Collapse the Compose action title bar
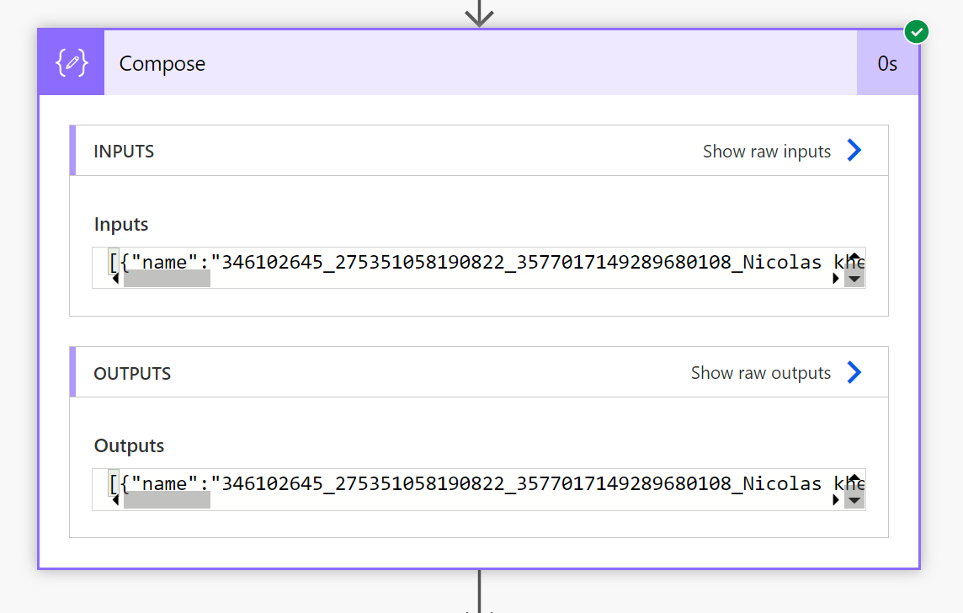963x613 pixels. point(480,63)
